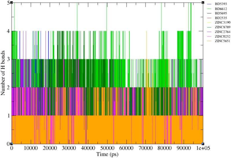Click the blue corner handle at the plot origin

click(x=12, y=143)
